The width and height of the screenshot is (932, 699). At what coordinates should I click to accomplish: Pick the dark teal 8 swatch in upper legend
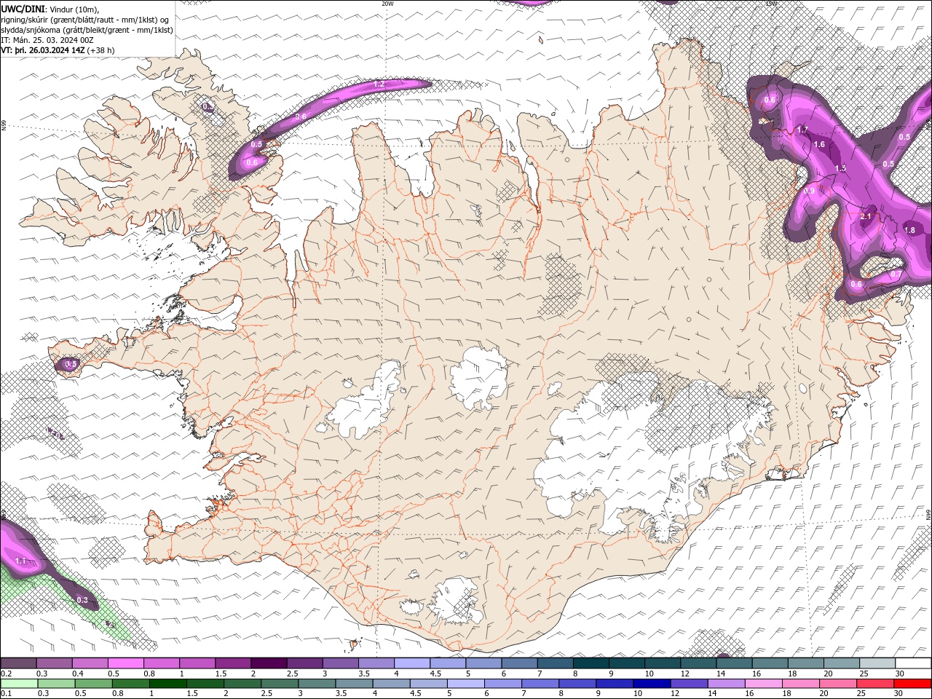coord(591,663)
